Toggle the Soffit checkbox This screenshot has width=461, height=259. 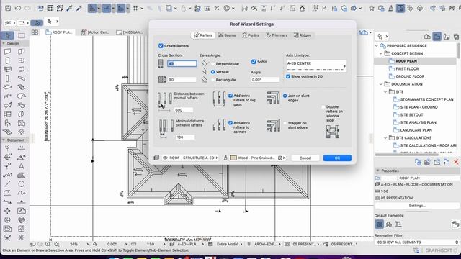click(x=254, y=62)
